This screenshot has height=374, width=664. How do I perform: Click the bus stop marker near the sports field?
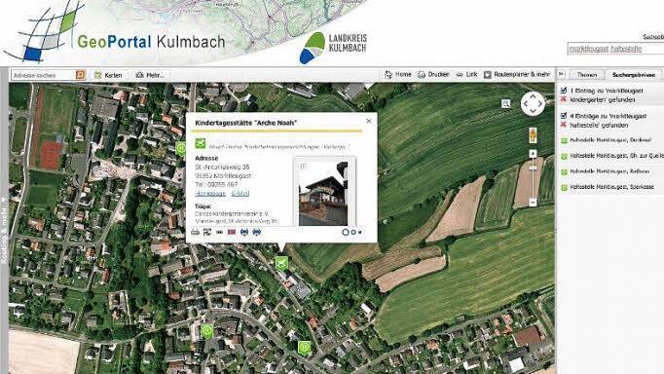(x=181, y=149)
